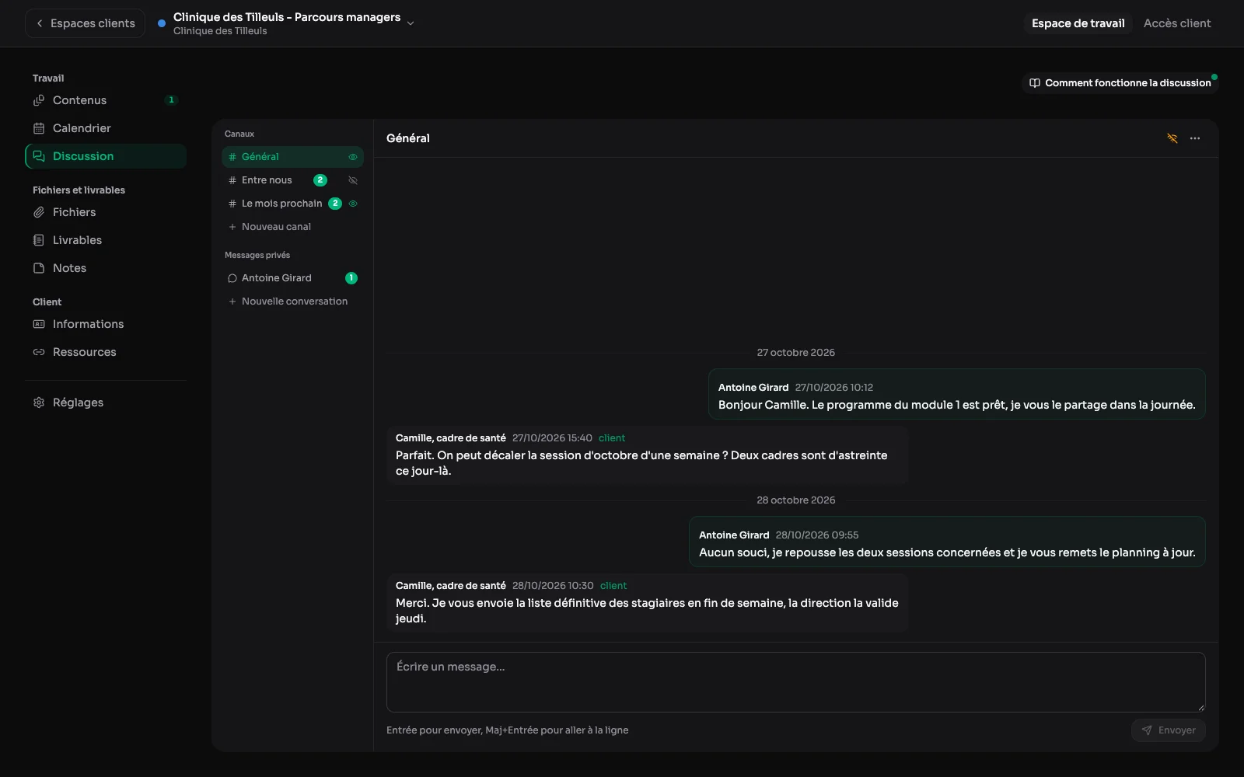Open Fichiers in the sidebar
This screenshot has width=1244, height=777.
click(106, 212)
